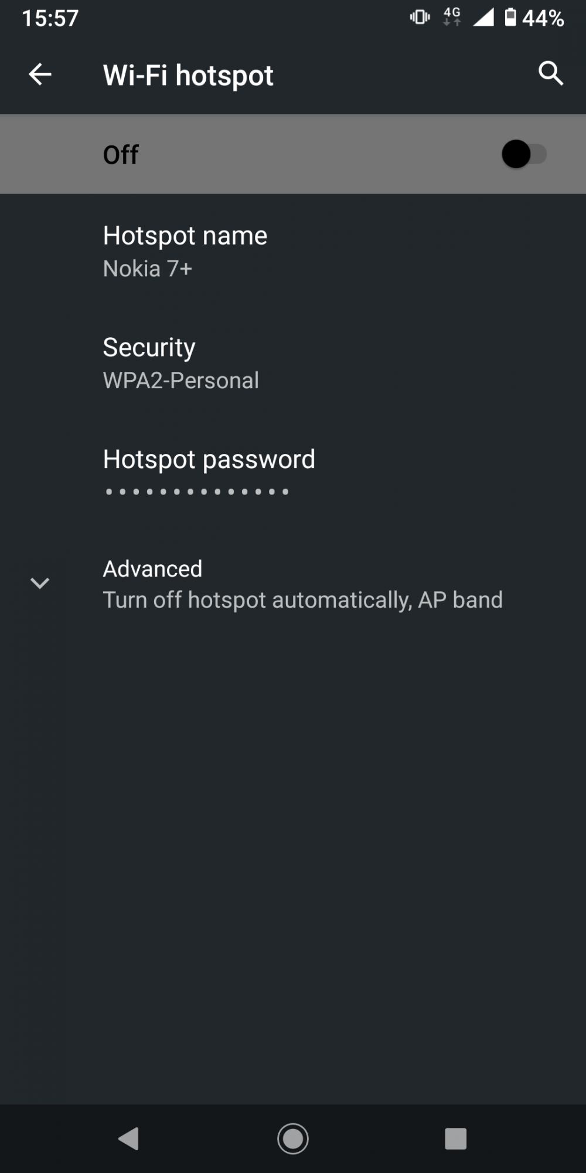Viewport: 586px width, 1173px height.
Task: Tap the masked password dots
Action: click(x=197, y=491)
